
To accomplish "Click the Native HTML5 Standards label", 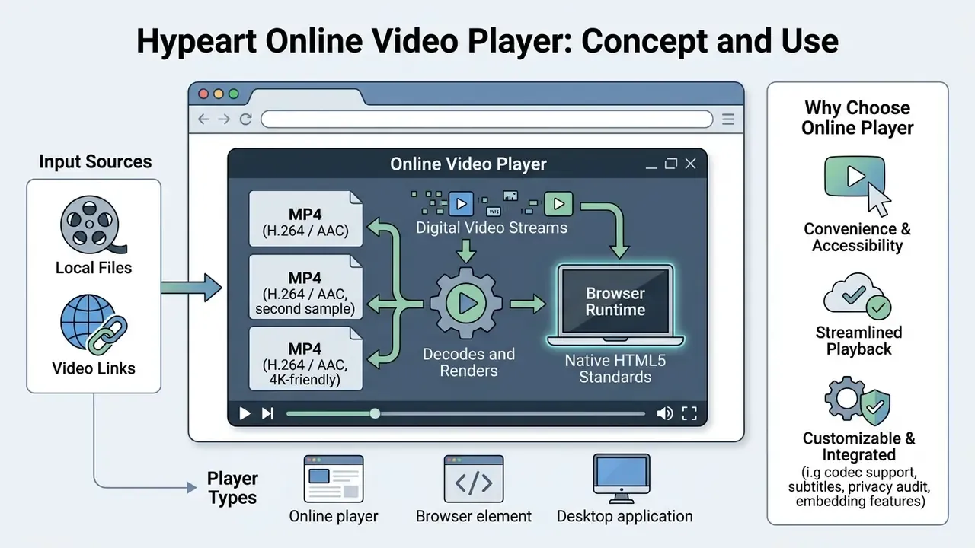I will point(615,368).
